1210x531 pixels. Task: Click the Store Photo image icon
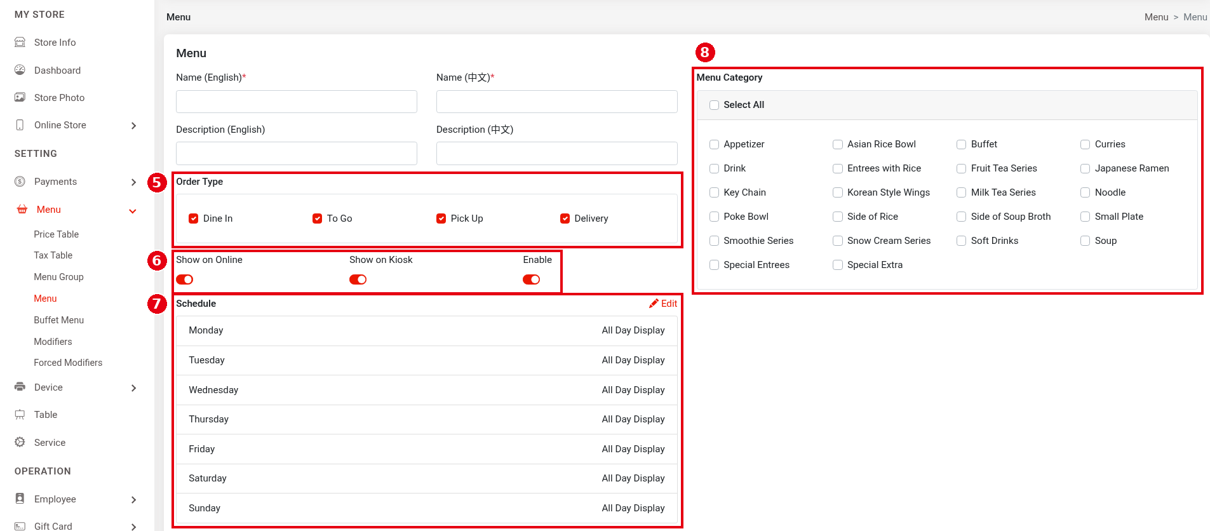[x=20, y=97]
